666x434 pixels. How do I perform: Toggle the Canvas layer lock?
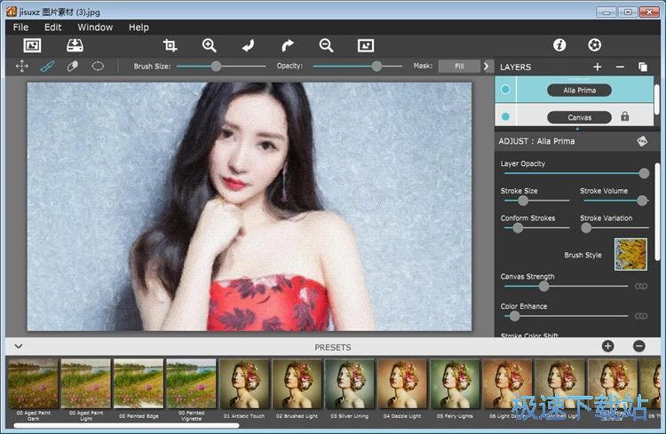tap(625, 116)
